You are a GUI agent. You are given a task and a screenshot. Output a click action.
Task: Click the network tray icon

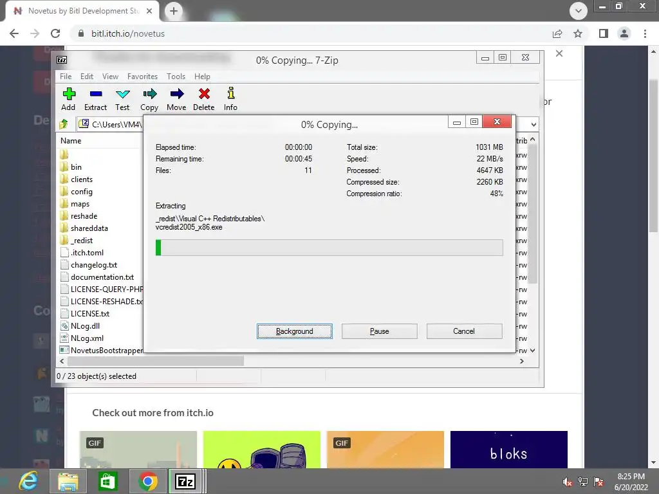583,482
